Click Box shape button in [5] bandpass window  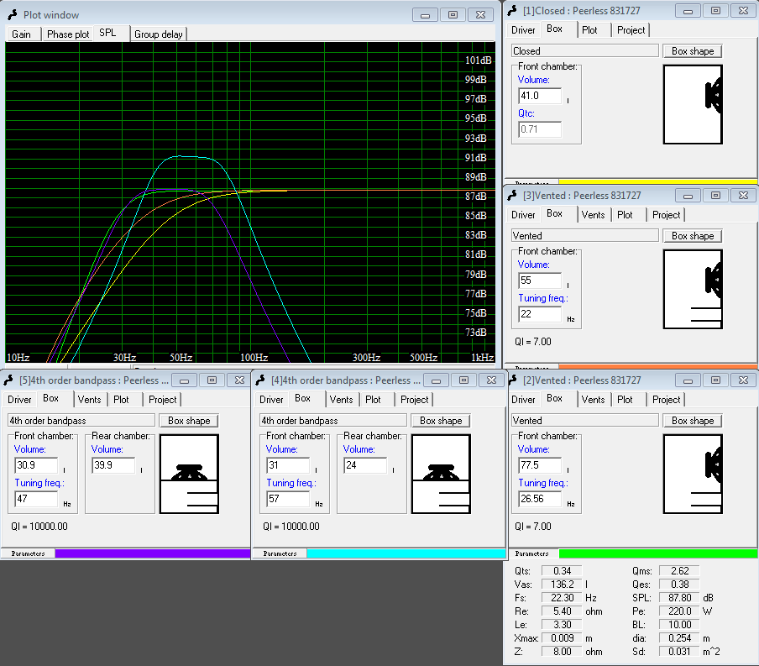[x=189, y=421]
